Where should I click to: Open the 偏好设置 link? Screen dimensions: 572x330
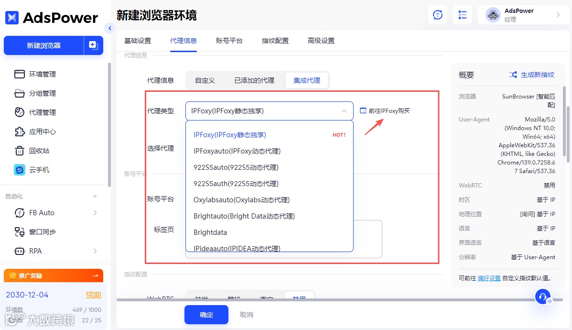489,278
